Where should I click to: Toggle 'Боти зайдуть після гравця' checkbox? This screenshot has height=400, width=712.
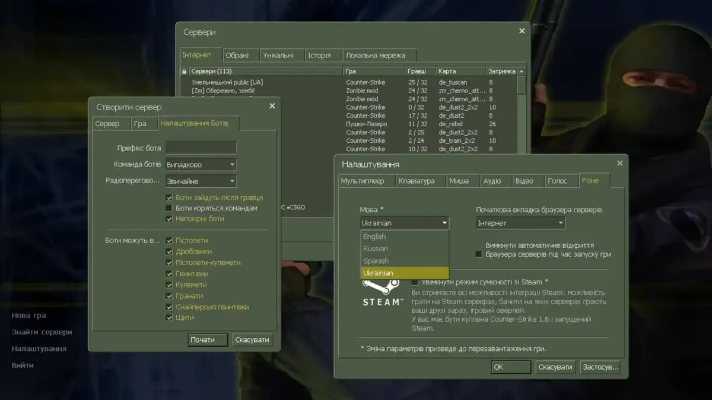click(169, 197)
